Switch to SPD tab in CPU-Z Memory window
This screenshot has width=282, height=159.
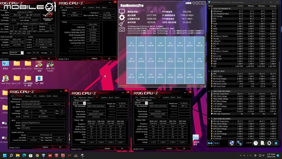84,7
